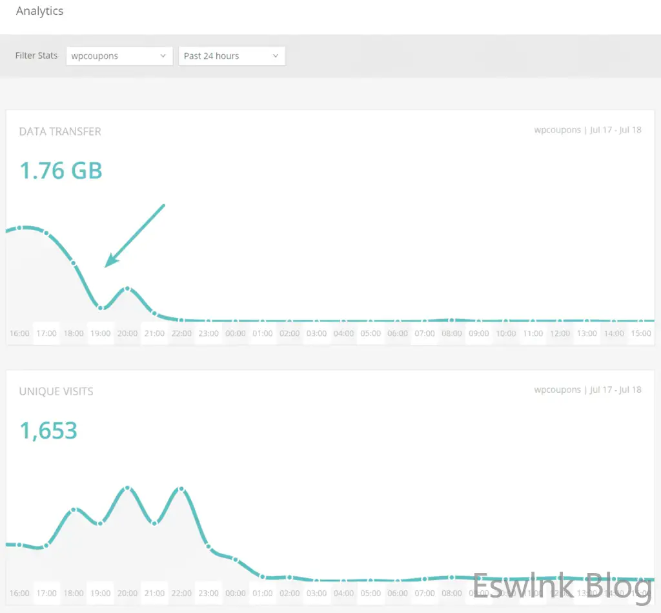
Task: Click the 18:00 point on Data Transfer curve
Action: point(74,264)
